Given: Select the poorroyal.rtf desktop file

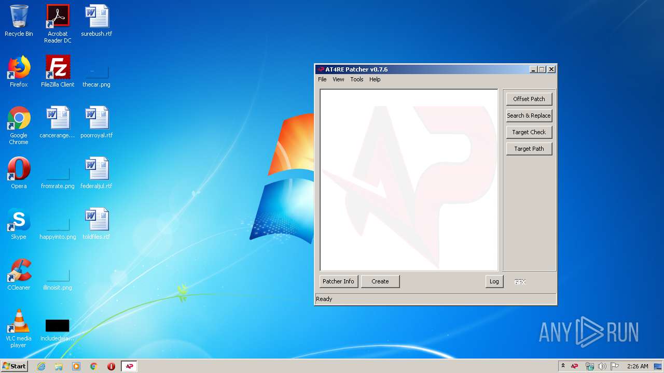Looking at the screenshot, I should point(96,123).
